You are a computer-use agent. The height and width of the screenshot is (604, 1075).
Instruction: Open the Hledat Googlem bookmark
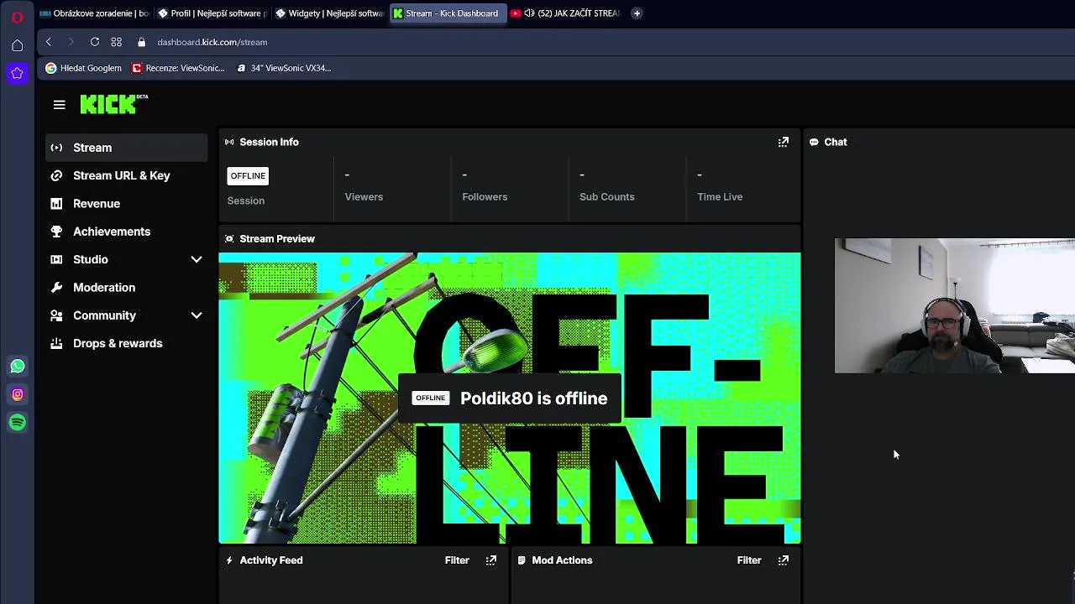click(x=83, y=68)
